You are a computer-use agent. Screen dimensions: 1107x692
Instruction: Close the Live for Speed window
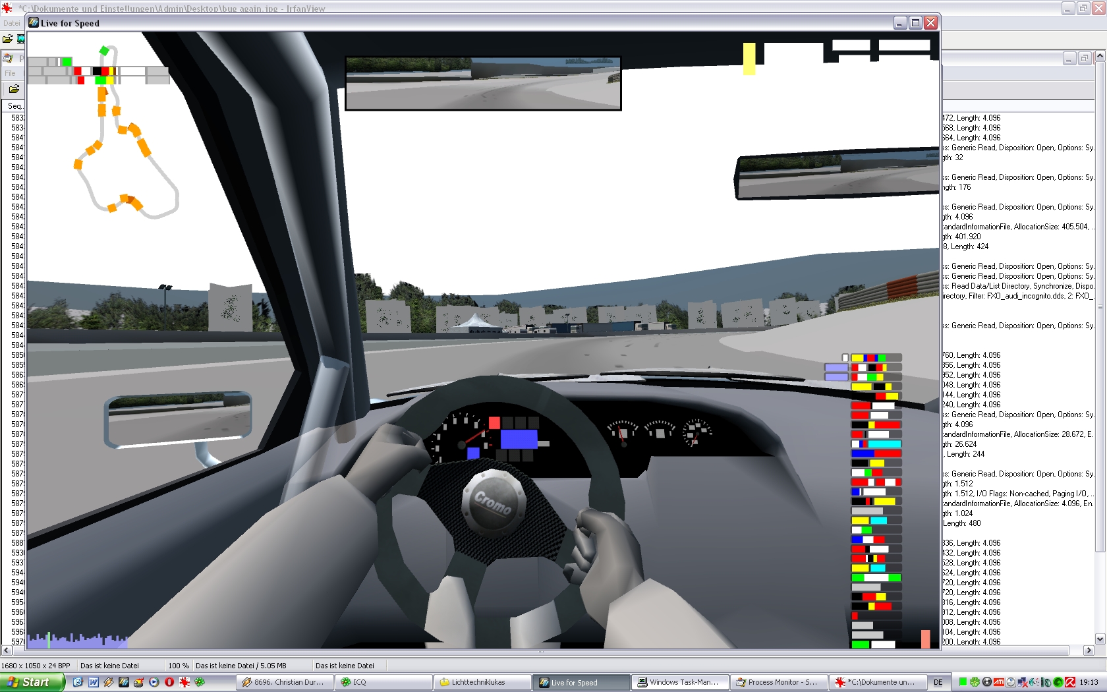pos(930,23)
